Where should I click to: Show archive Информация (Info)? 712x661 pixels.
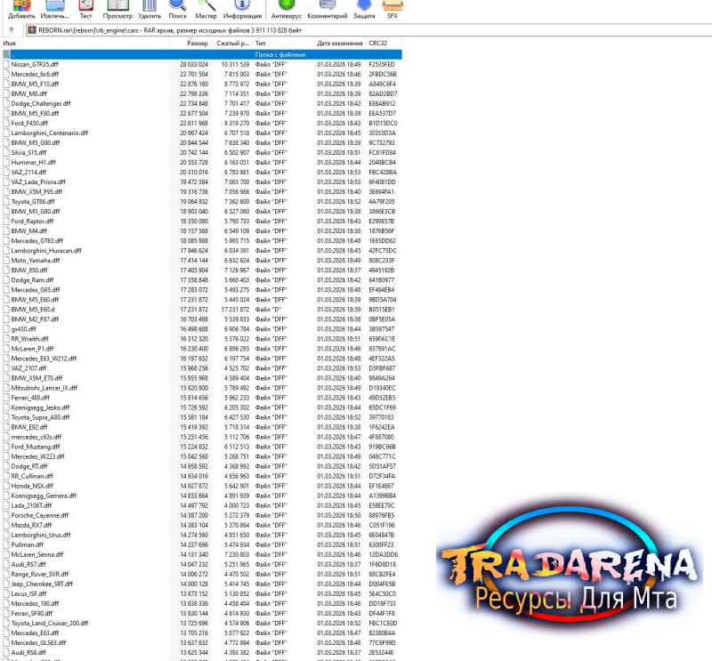tap(242, 9)
